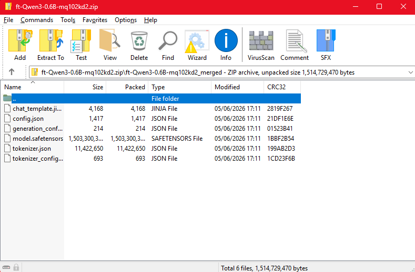
Task: Convert archive with SFX icon
Action: click(x=326, y=40)
